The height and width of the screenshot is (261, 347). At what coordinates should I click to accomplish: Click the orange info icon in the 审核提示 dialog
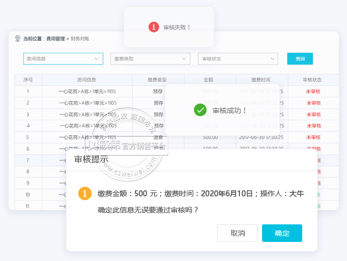coord(85,193)
